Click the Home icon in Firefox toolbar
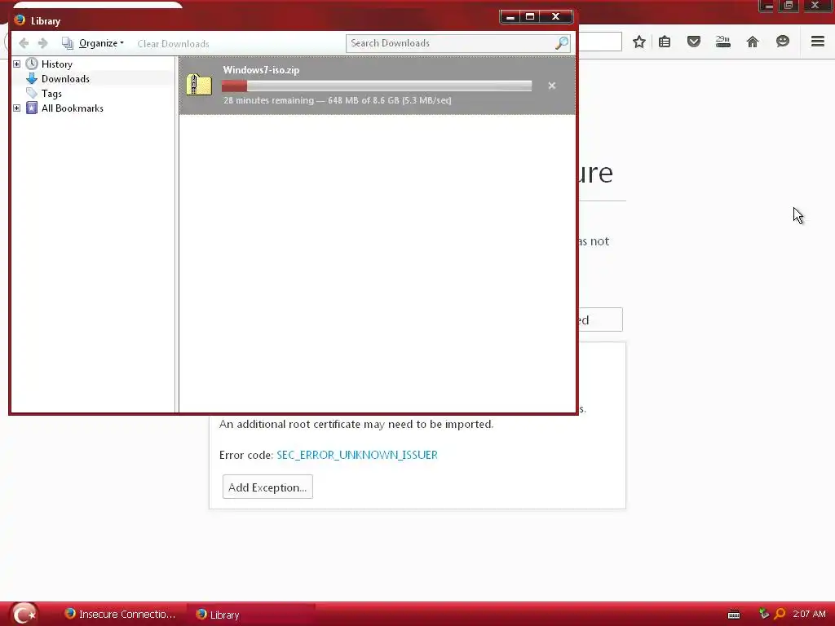 (x=753, y=42)
